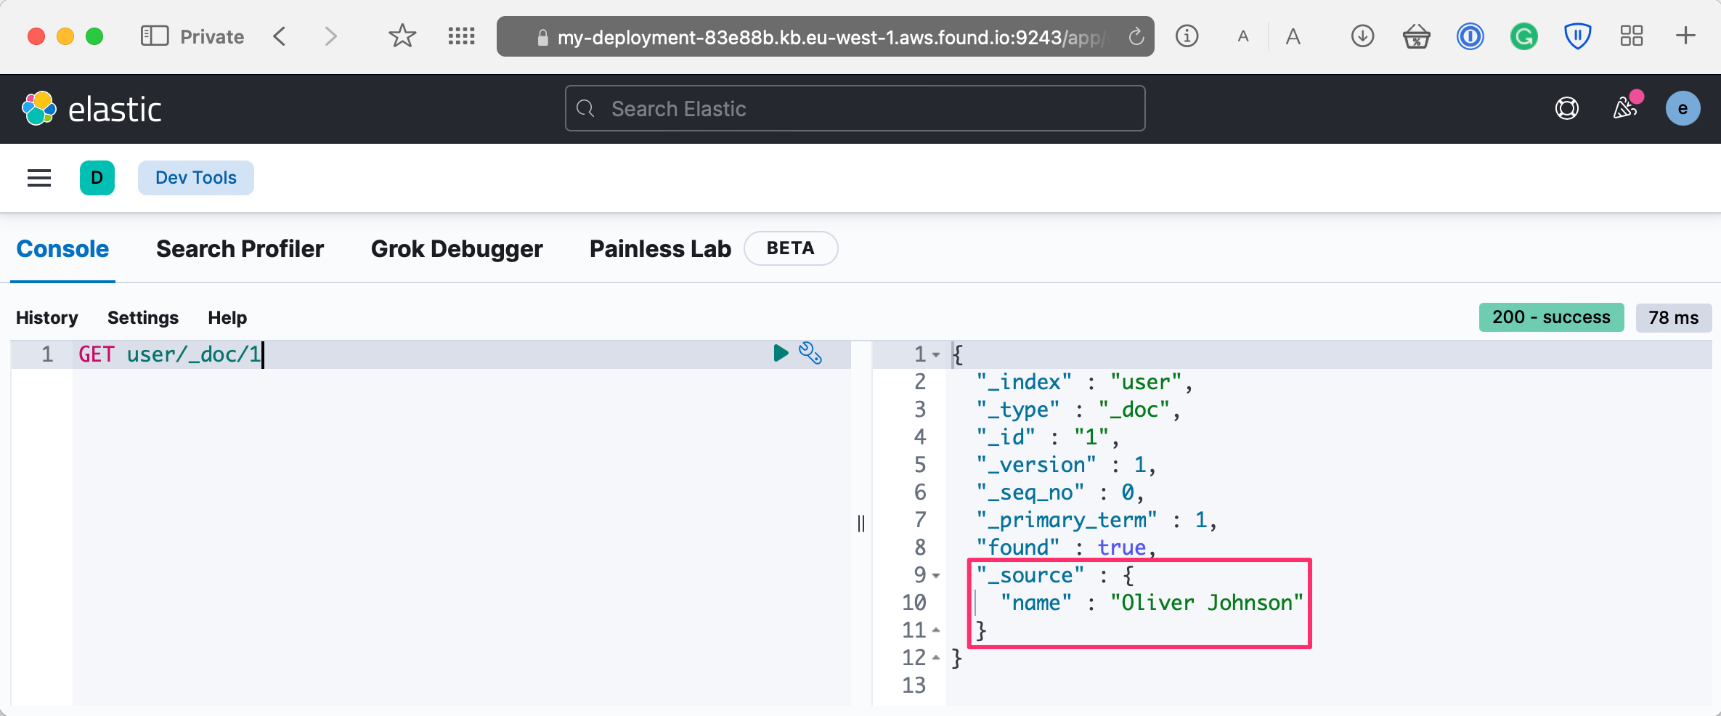Open the user avatar menu

(x=1683, y=109)
